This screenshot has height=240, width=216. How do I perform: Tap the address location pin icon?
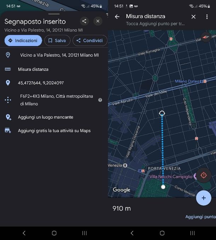click(8, 55)
